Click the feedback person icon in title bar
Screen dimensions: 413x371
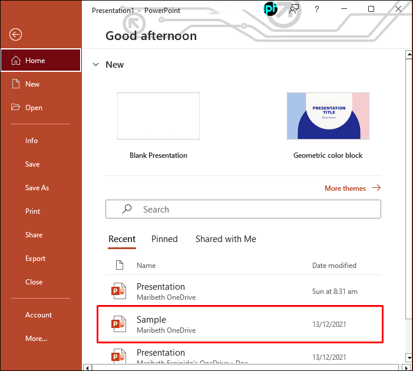pyautogui.click(x=294, y=9)
